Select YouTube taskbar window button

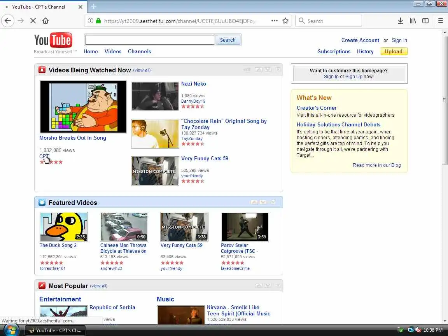click(x=55, y=331)
